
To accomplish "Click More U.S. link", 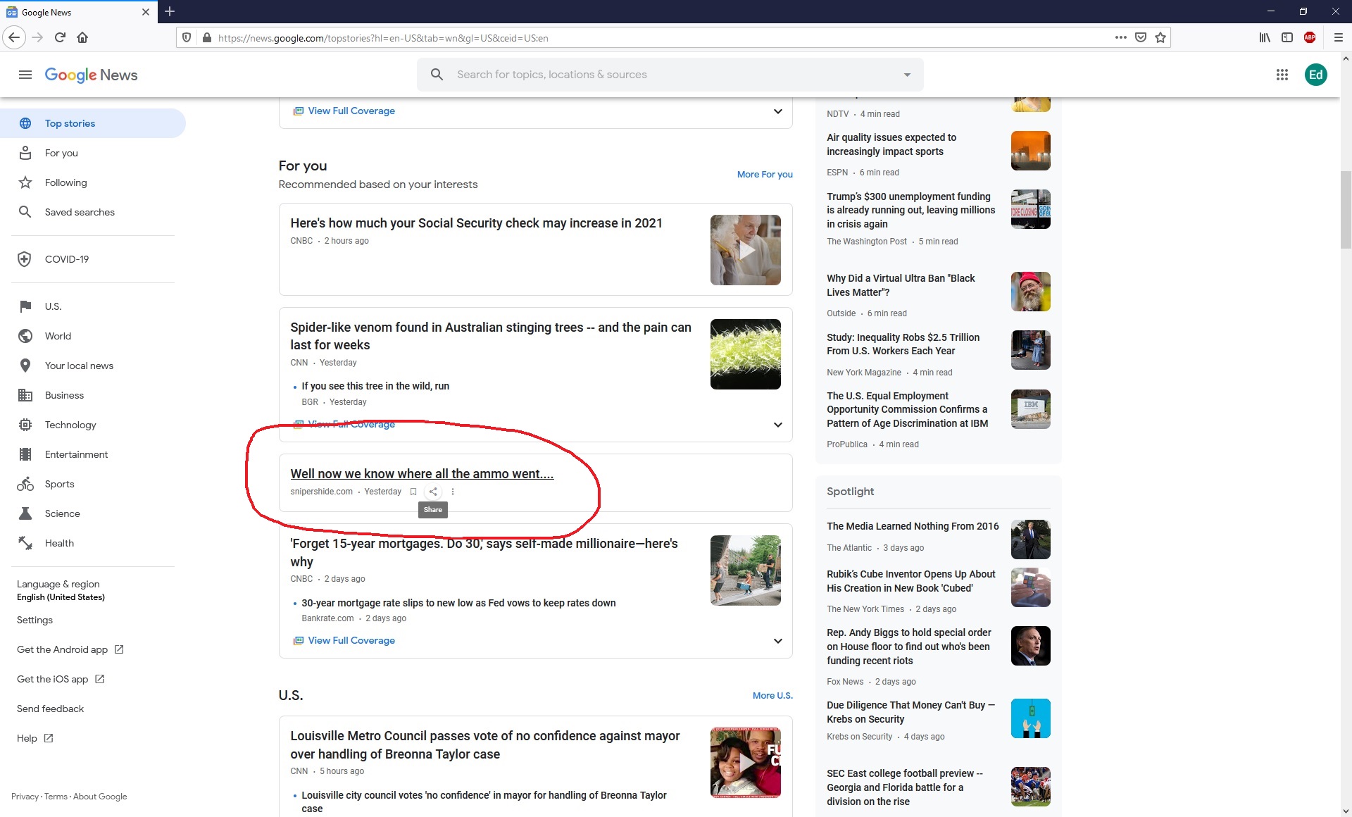I will [x=772, y=695].
